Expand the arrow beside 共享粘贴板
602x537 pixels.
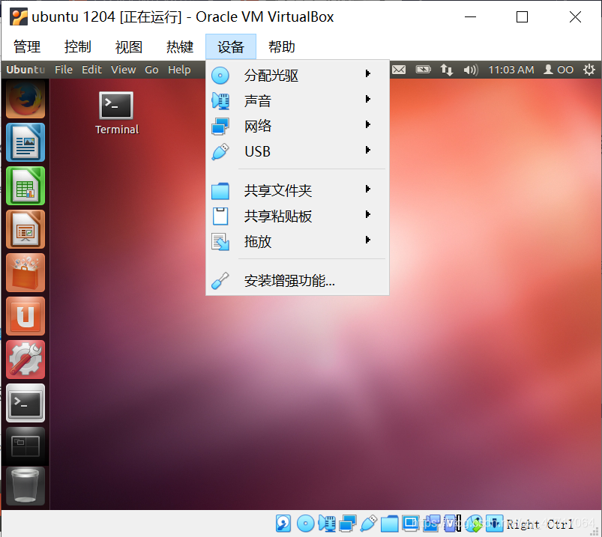(x=368, y=214)
